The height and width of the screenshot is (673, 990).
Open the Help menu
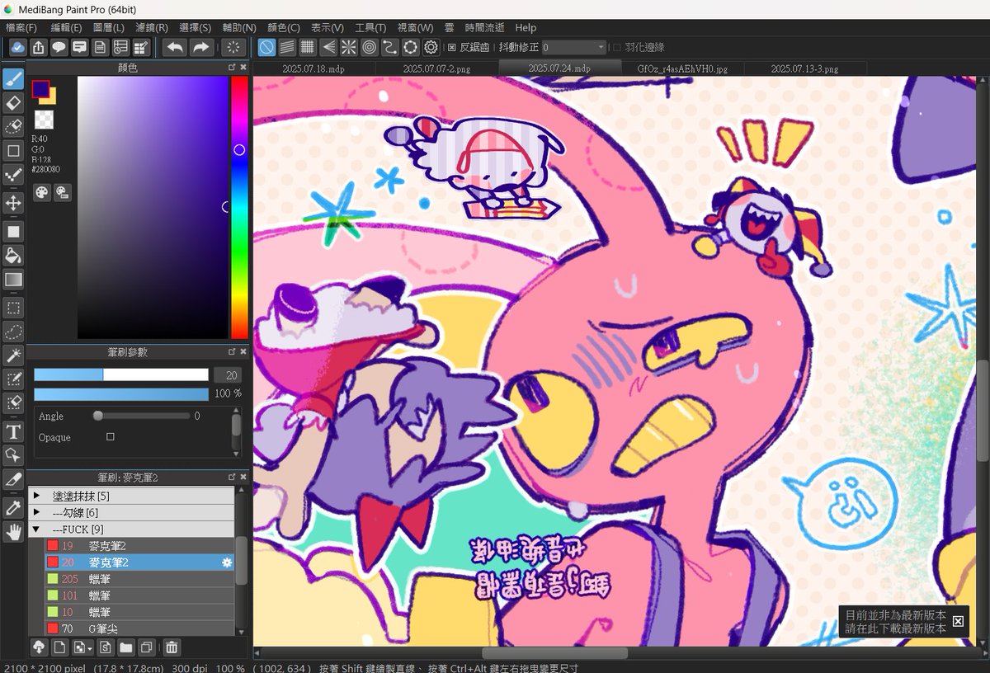point(526,27)
